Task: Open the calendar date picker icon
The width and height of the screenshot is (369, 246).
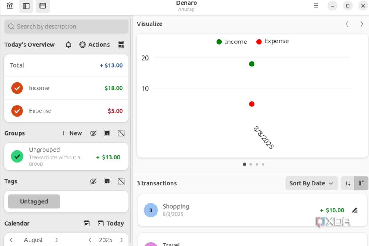Action: coord(87,223)
